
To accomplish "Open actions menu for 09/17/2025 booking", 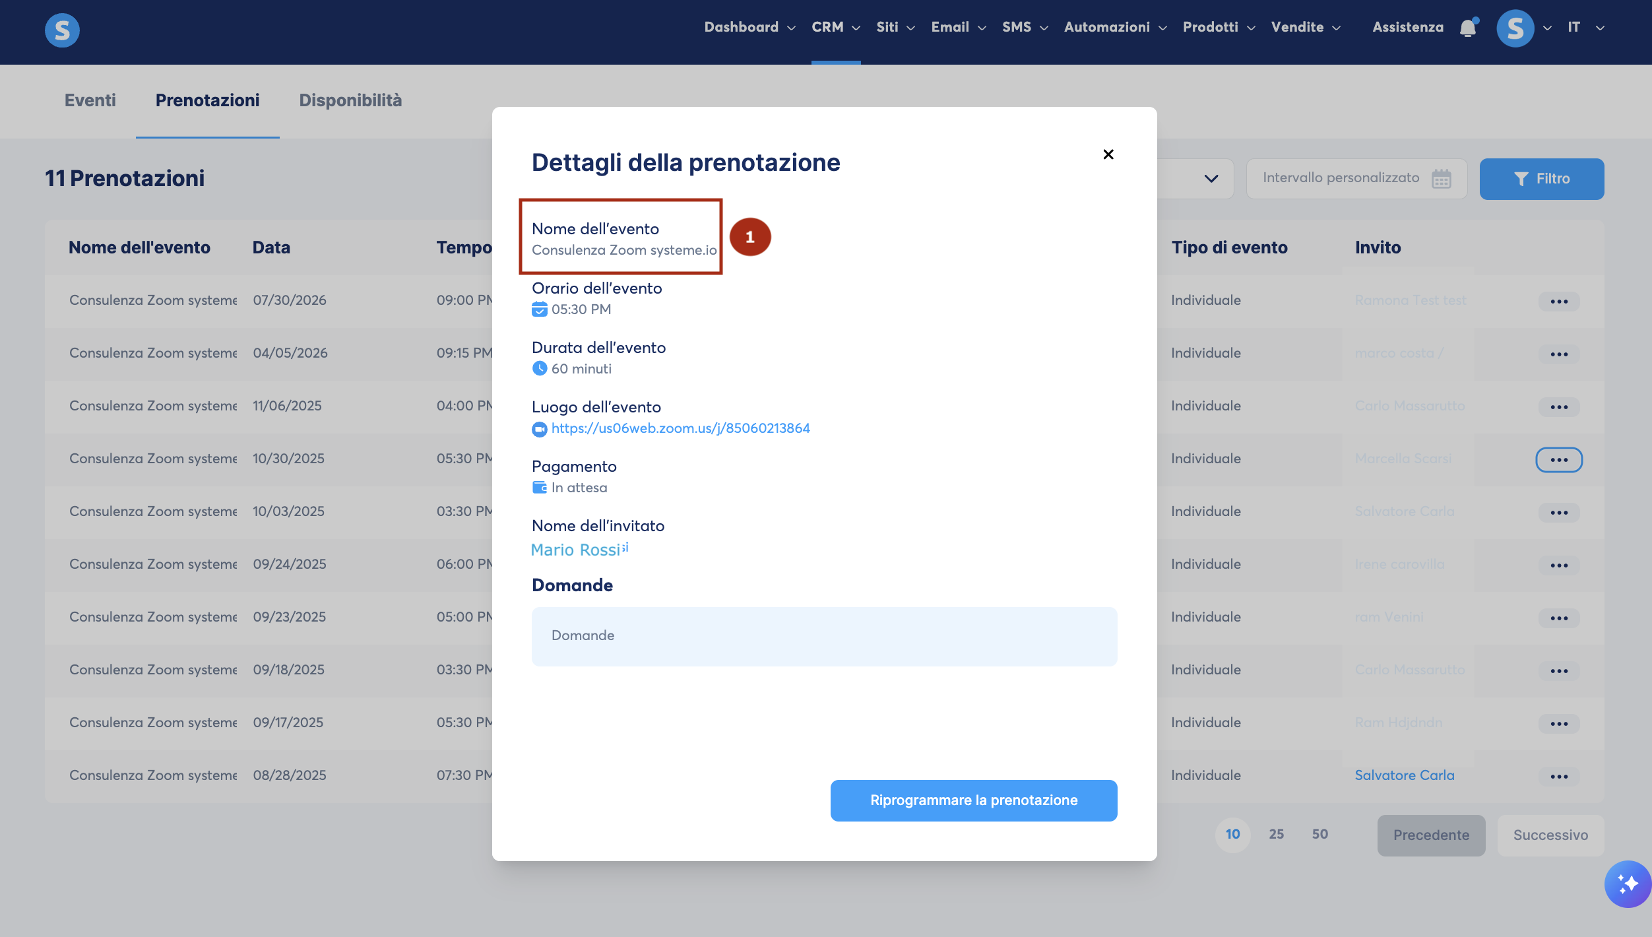I will (x=1559, y=724).
